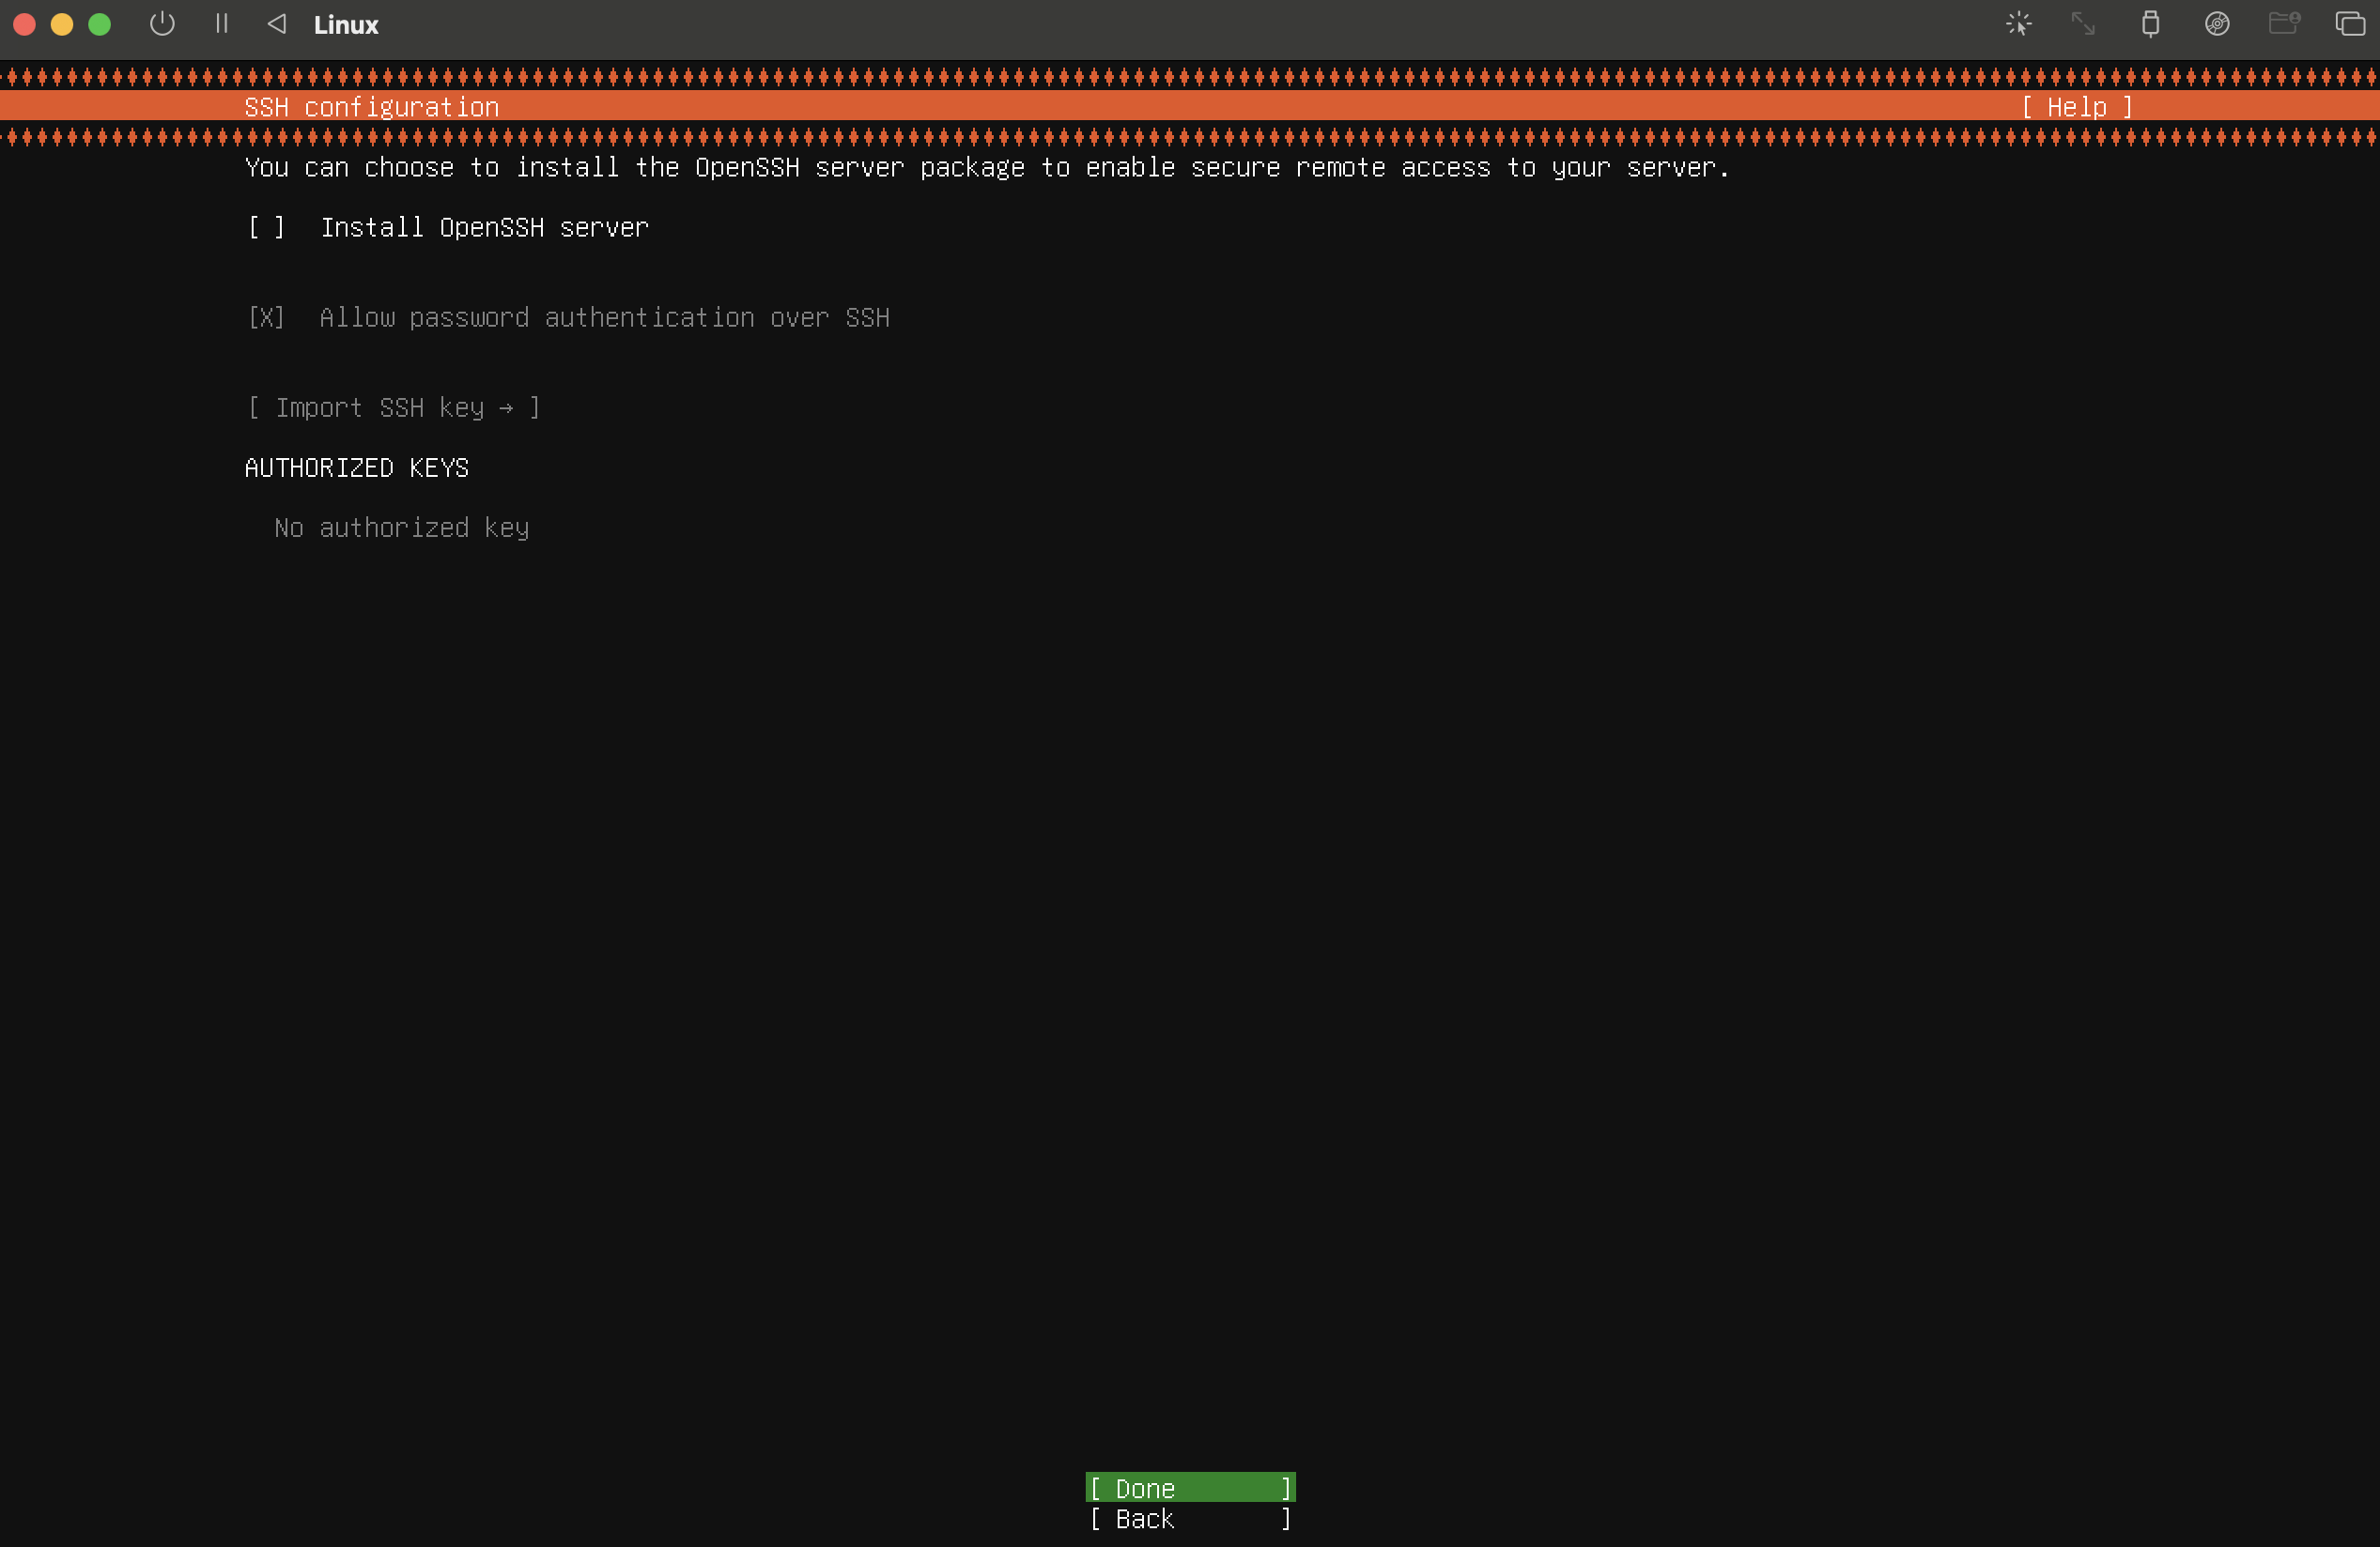Click AUTHORIZED KEYS section label
The width and height of the screenshot is (2380, 1547).
[x=356, y=468]
